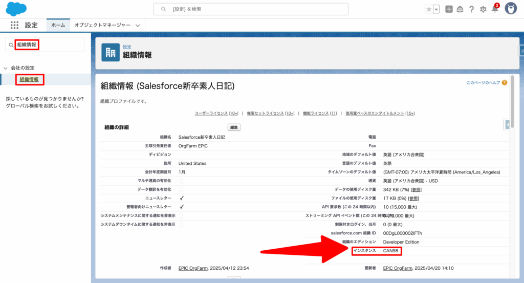Click the timezone value America/Los_Angeles

[x=442, y=172]
